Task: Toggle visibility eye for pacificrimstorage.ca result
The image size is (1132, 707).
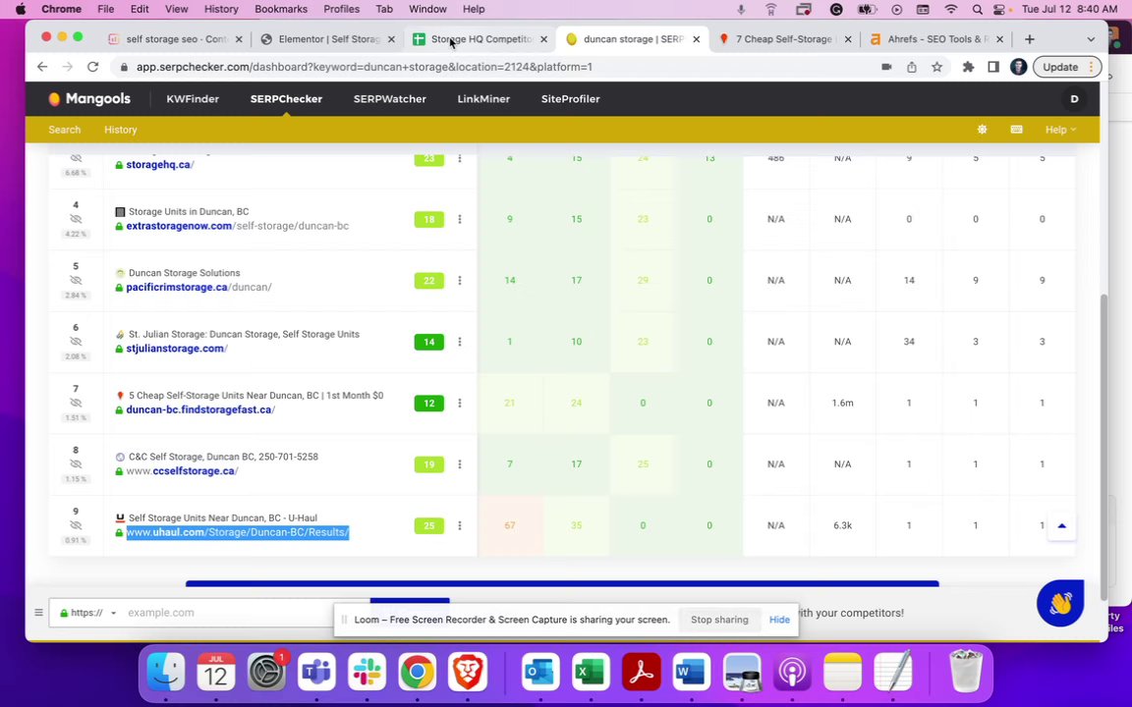Action: click(76, 281)
